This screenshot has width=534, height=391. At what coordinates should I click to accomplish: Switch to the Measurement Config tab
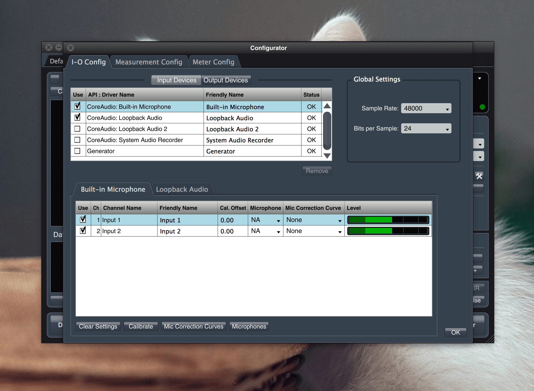pyautogui.click(x=148, y=62)
